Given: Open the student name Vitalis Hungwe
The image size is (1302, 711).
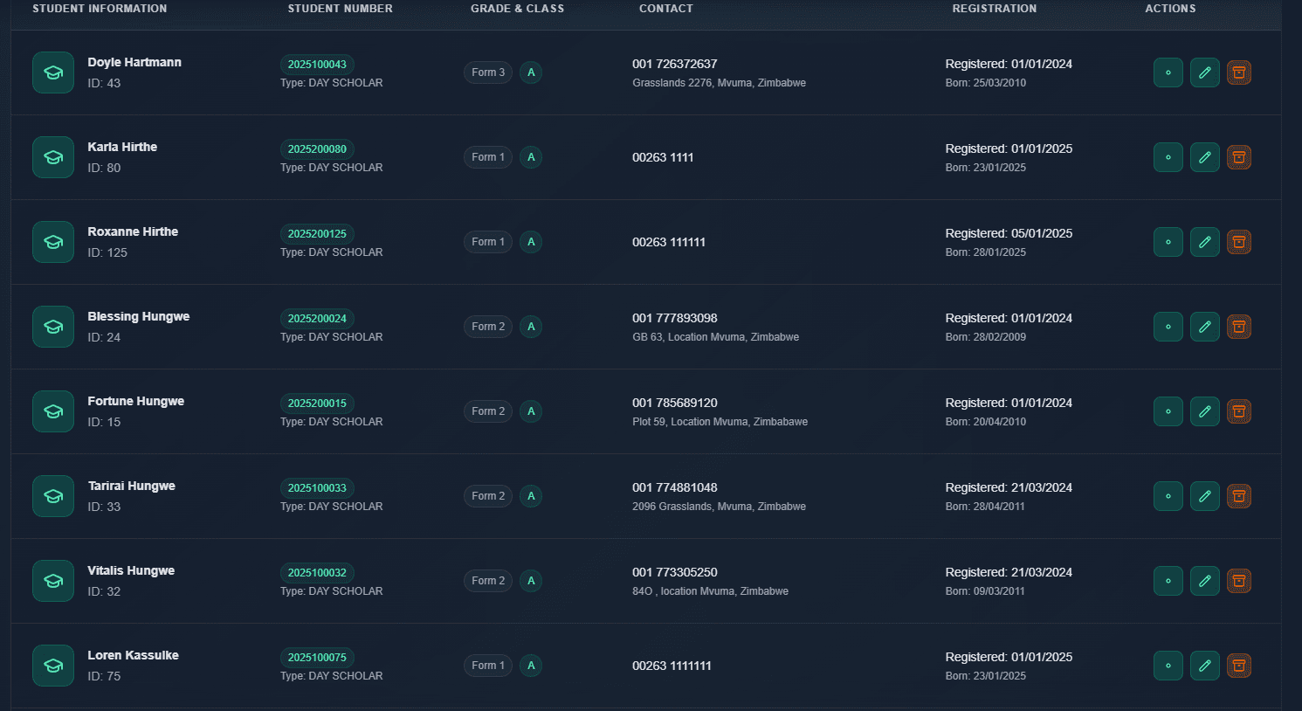Looking at the screenshot, I should [x=131, y=570].
